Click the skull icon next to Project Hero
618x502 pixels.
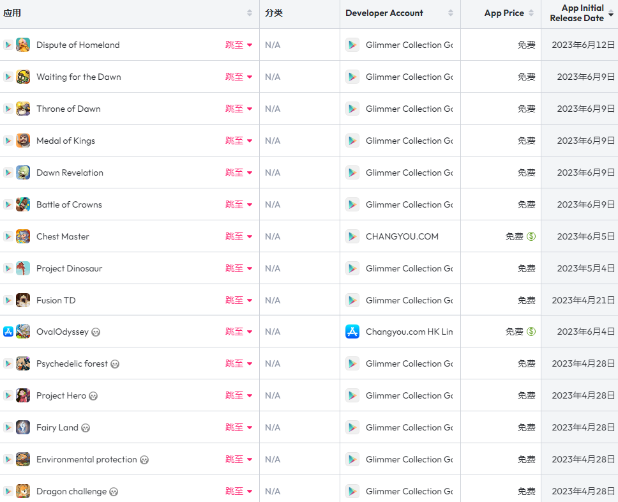pos(93,396)
